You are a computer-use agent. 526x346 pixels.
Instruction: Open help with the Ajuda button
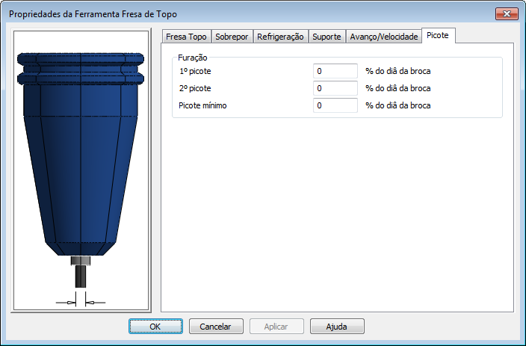click(337, 327)
